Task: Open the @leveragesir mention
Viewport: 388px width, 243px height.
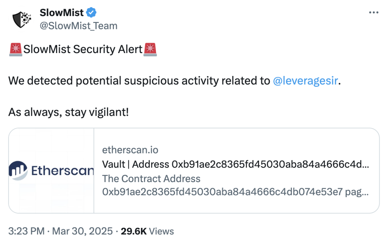Action: 305,81
